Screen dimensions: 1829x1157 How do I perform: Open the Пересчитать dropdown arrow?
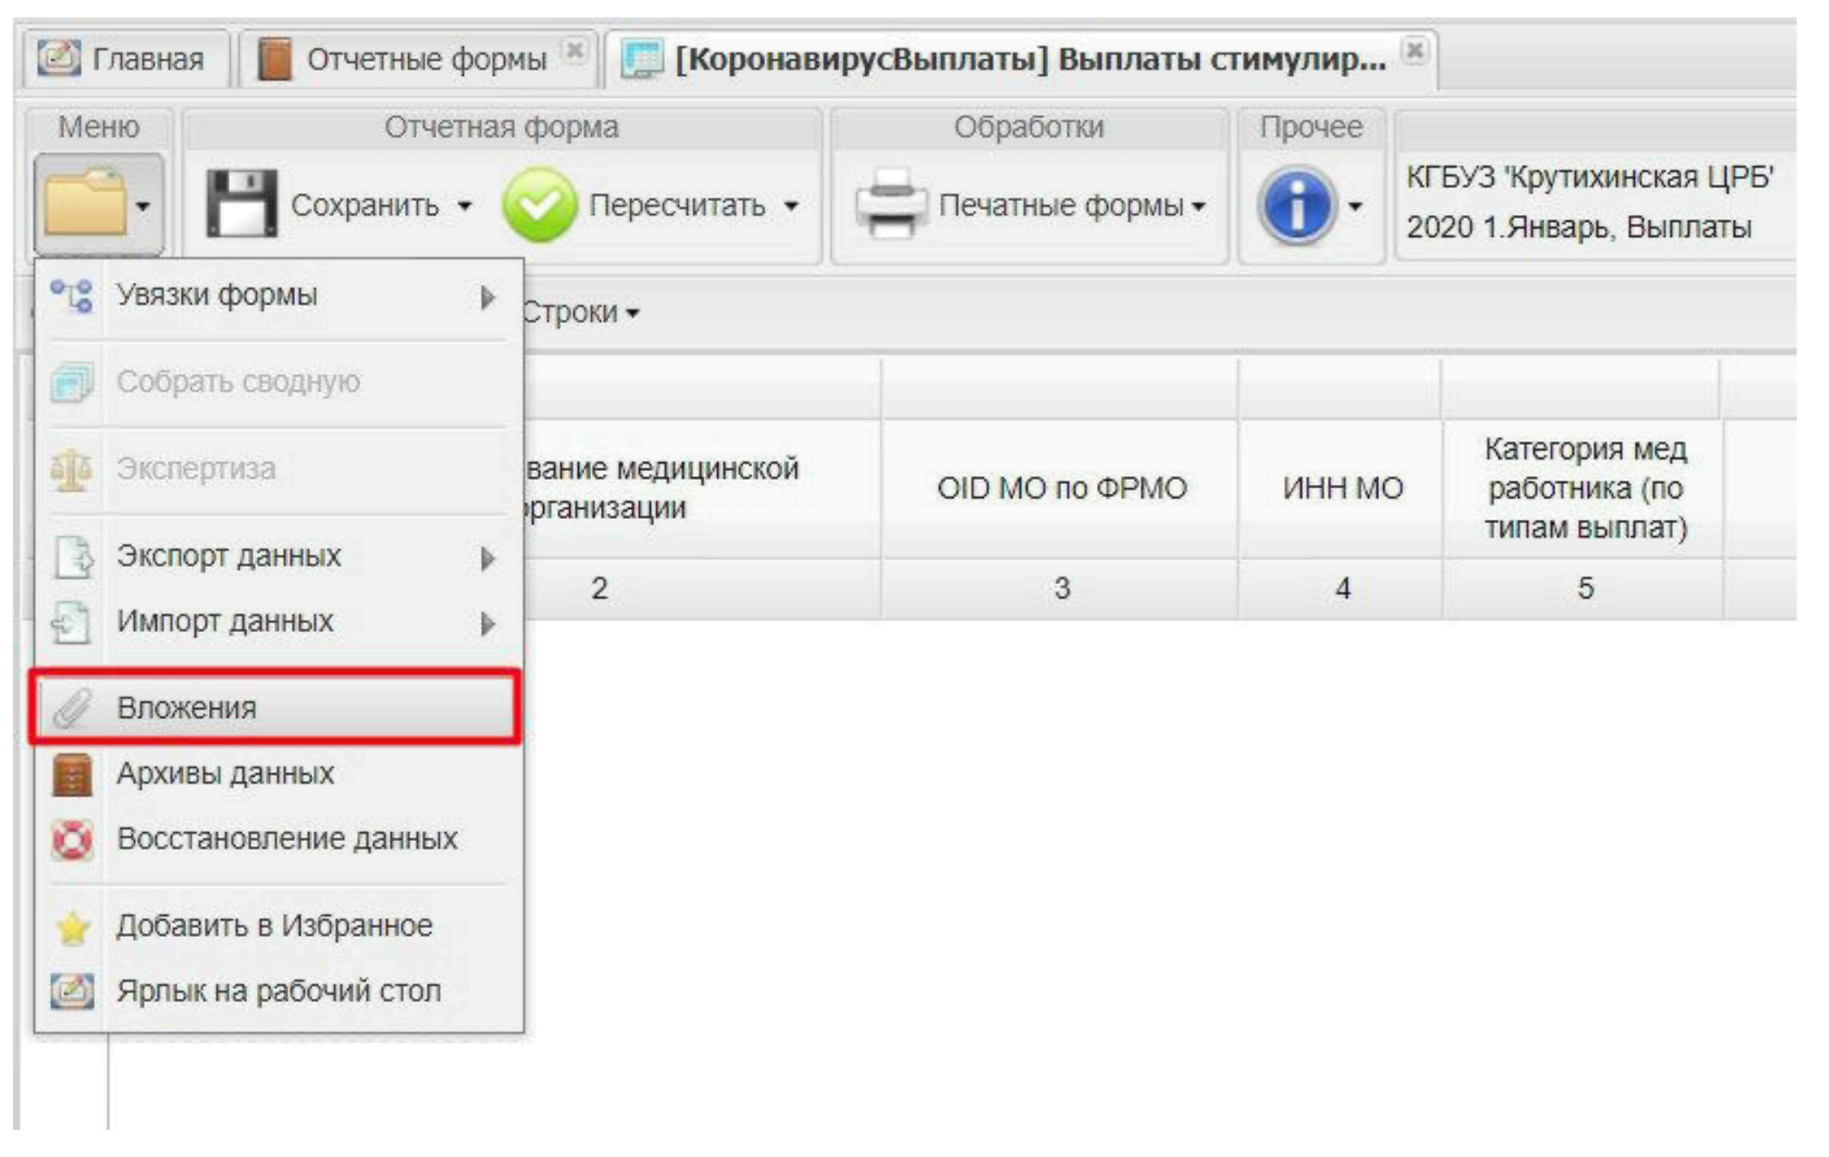790,206
